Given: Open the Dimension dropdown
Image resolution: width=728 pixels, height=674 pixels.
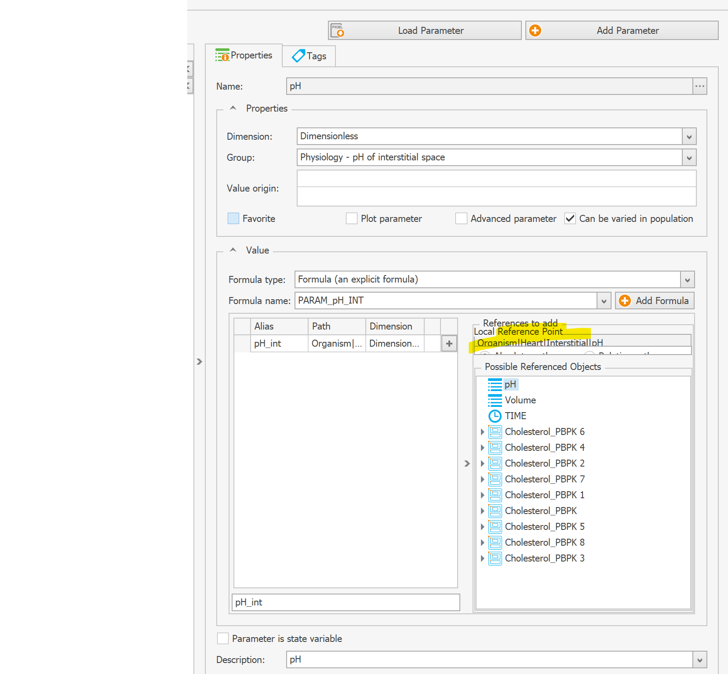Looking at the screenshot, I should coord(688,136).
